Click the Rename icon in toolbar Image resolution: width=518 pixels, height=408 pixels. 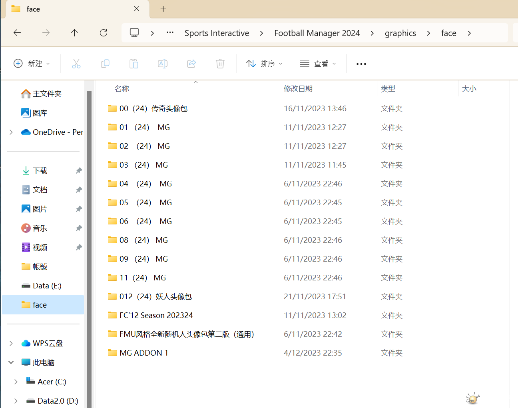(163, 64)
